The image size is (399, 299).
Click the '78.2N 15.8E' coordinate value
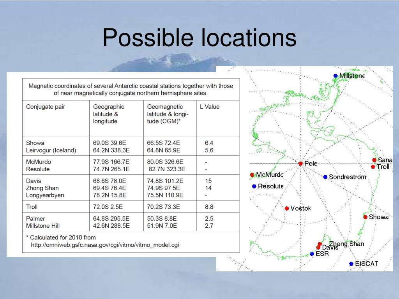(109, 195)
